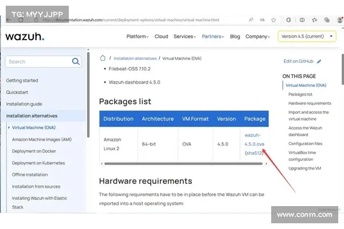Open browser extensions icon

288,20
